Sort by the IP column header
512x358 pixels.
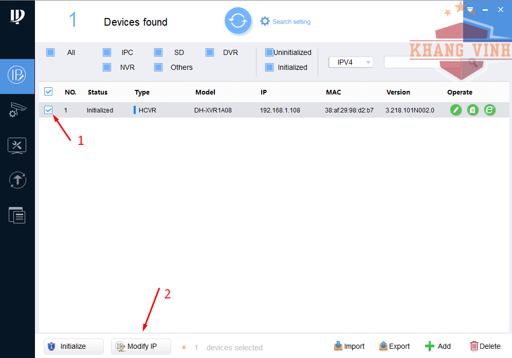(x=264, y=92)
